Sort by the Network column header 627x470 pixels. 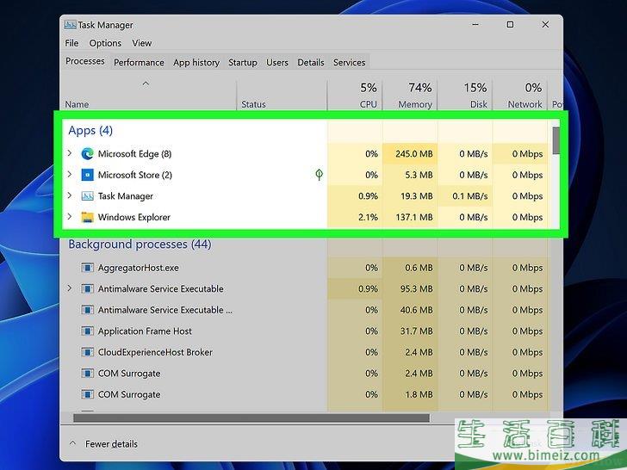tap(525, 104)
